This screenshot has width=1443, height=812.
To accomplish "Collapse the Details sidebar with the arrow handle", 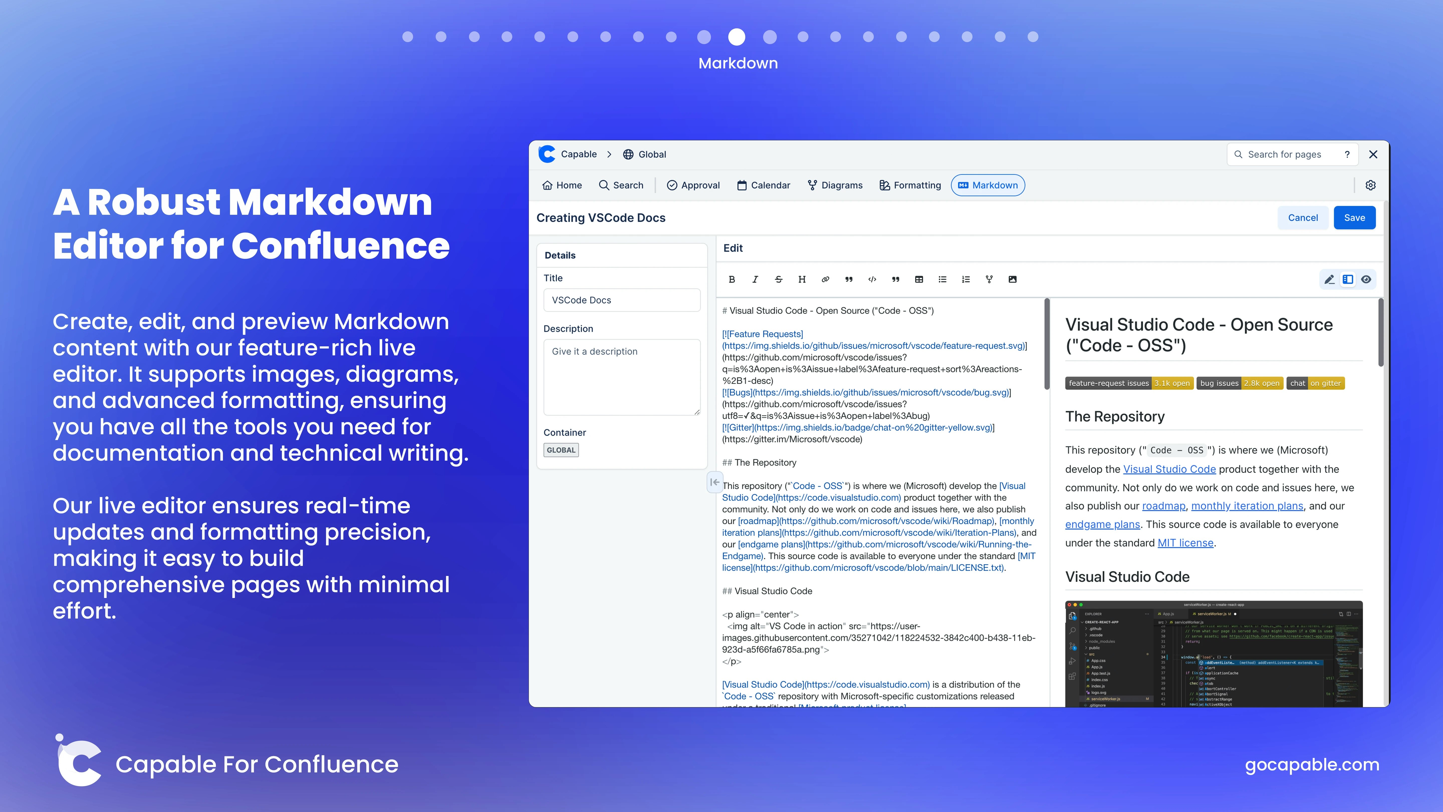I will pyautogui.click(x=715, y=482).
